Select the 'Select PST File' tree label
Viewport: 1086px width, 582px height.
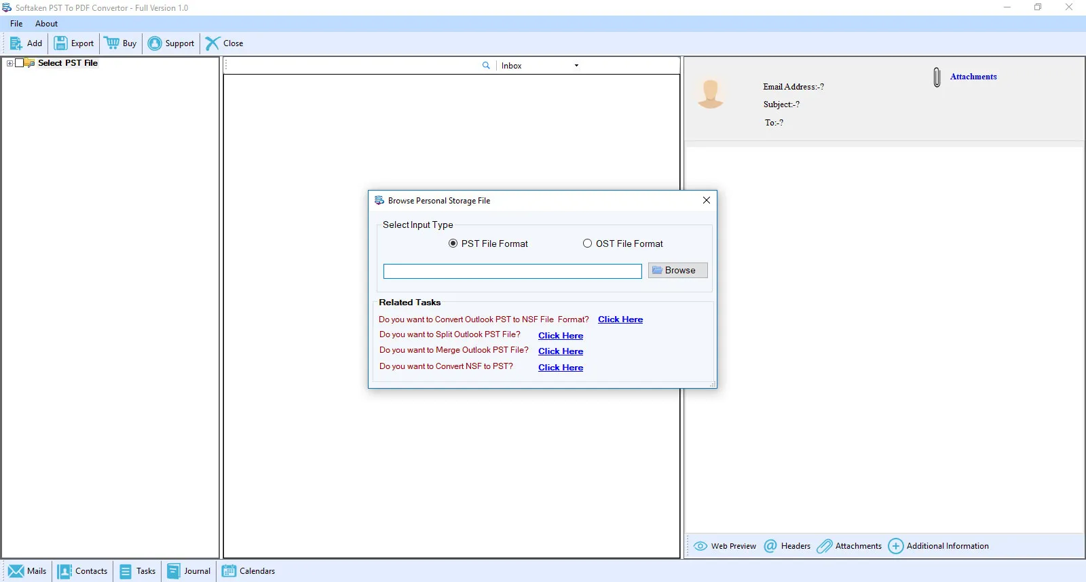(68, 63)
